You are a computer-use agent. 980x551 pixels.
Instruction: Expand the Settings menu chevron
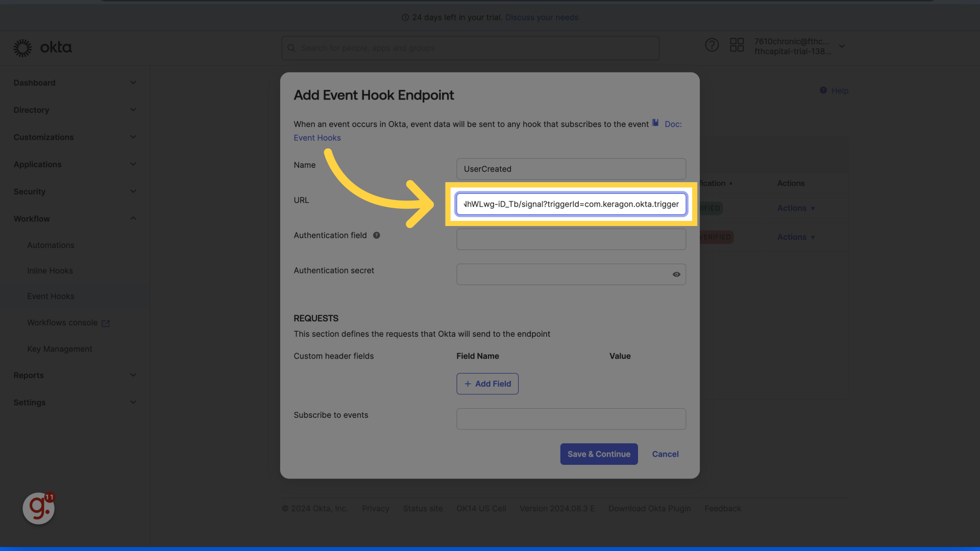133,402
